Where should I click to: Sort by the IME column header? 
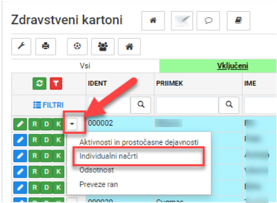click(250, 83)
